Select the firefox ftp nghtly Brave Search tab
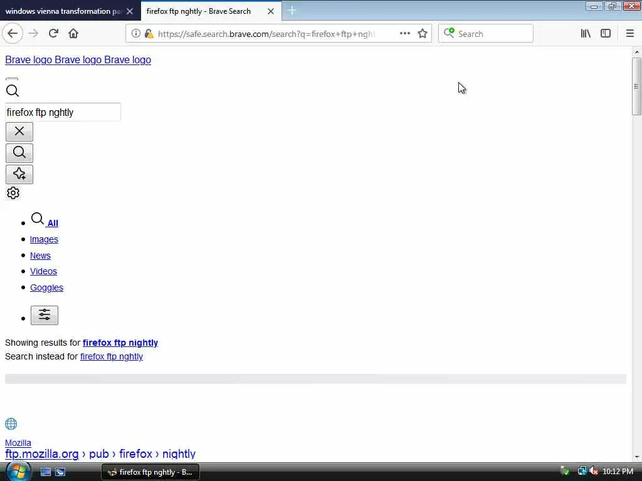This screenshot has width=642, height=481. pyautogui.click(x=199, y=11)
